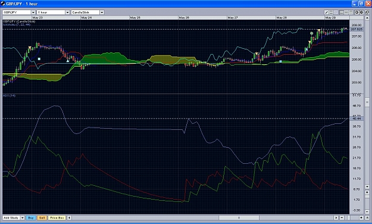Screen dimensions: 372x224
Task: Choose the dotted-solid-dotted rows layout icon
Action: click(346, 13)
